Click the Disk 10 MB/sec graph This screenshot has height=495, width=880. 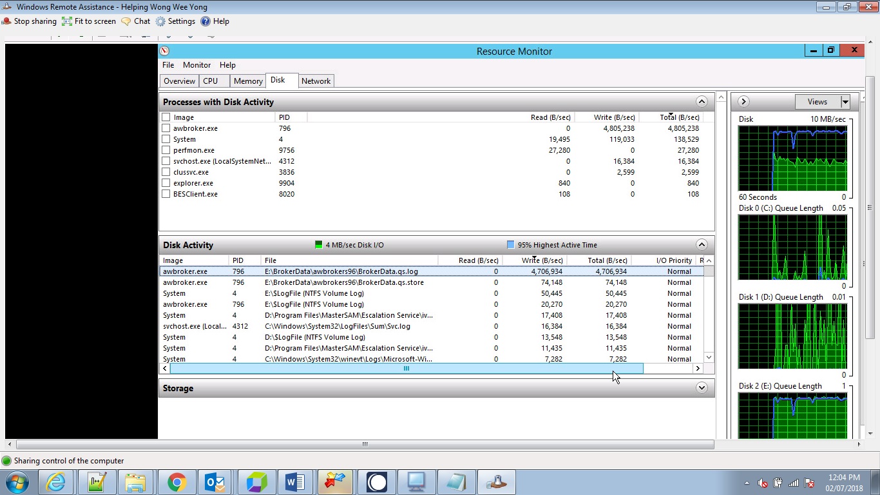point(792,159)
